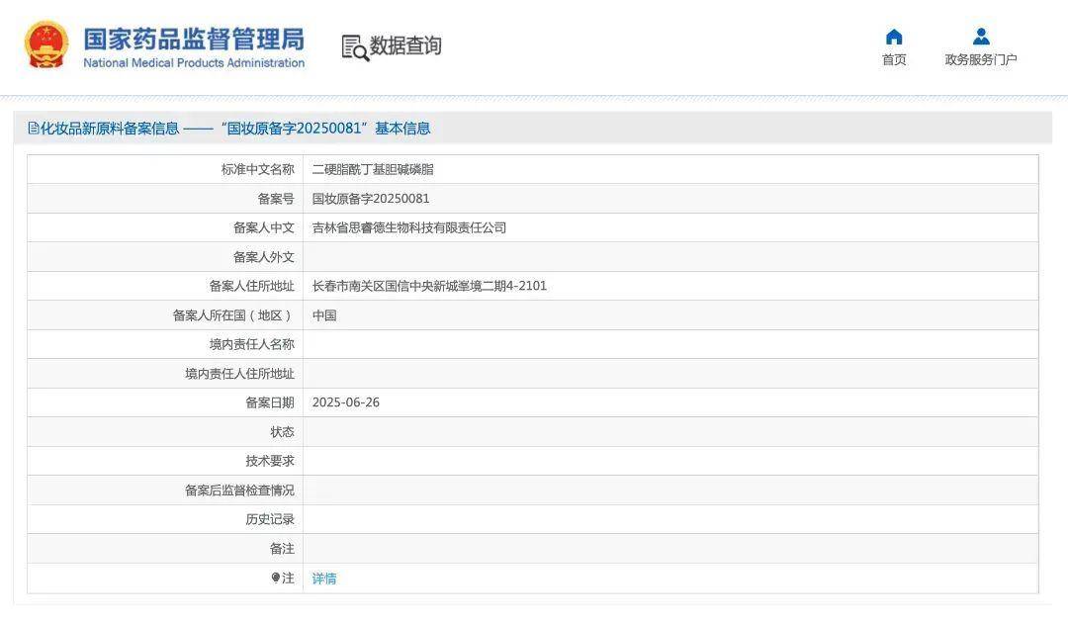Click the 标准中文名称 label
Viewport: 1068px width, 623px height.
[257, 169]
